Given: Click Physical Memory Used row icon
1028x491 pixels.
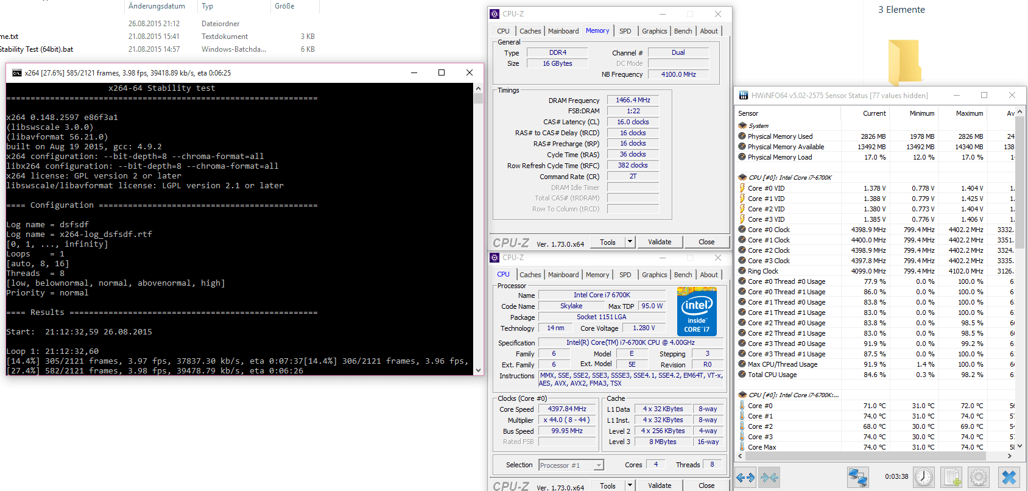Looking at the screenshot, I should pyautogui.click(x=742, y=136).
